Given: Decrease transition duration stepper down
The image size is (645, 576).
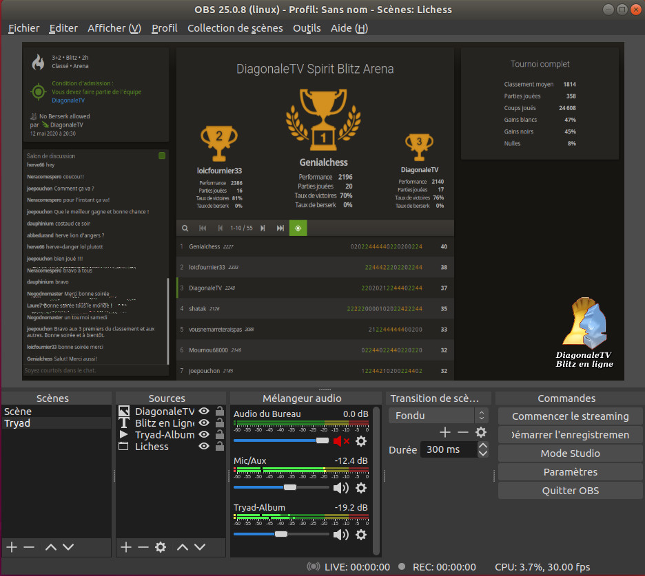Looking at the screenshot, I should tap(483, 454).
